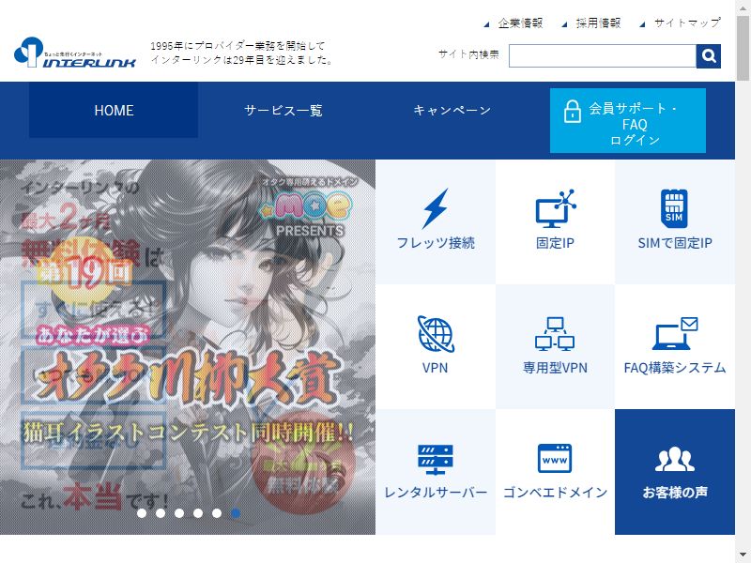The image size is (751, 563).
Task: Click the レンタルサーバー label text
Action: (436, 492)
